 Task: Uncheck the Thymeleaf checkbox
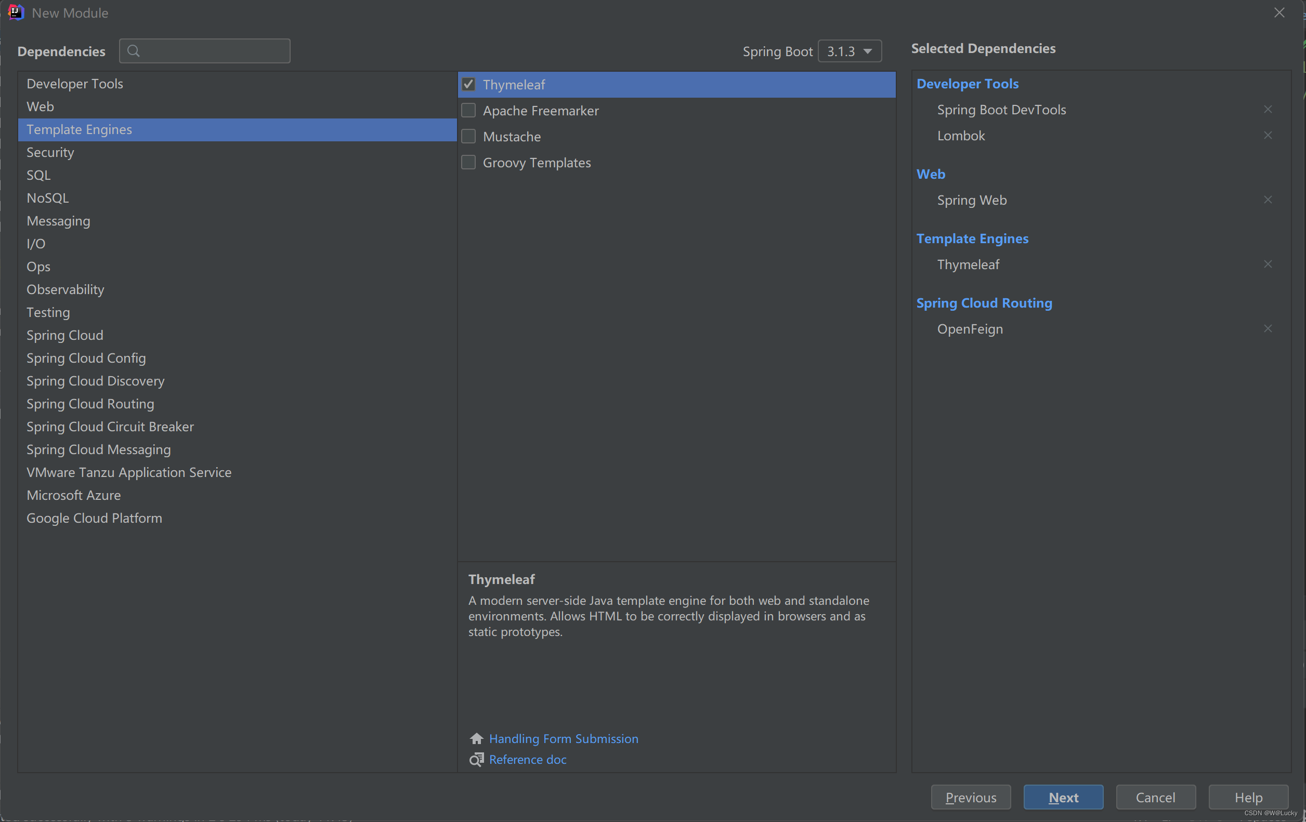468,85
